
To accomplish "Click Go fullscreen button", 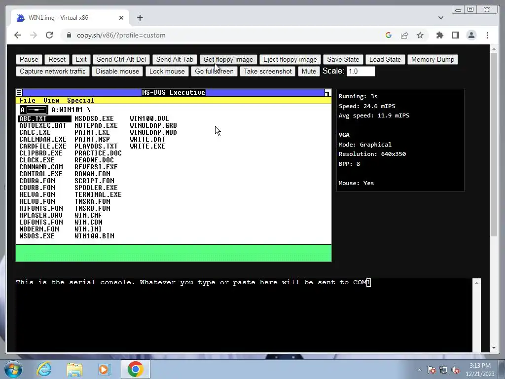I will 214,71.
